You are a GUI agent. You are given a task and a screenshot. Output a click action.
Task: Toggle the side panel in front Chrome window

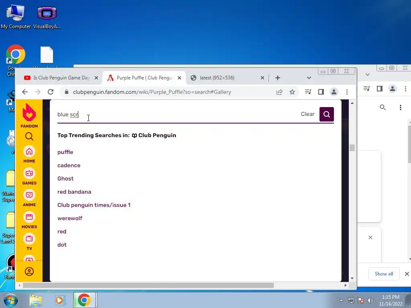pos(321,92)
